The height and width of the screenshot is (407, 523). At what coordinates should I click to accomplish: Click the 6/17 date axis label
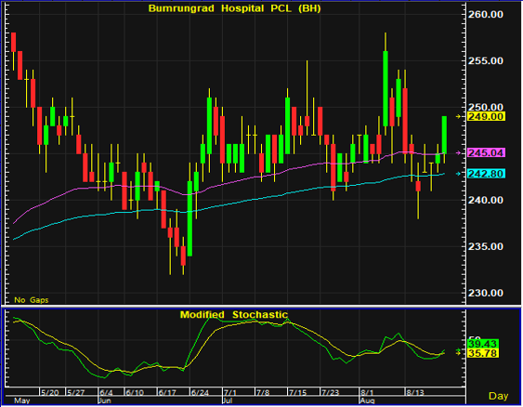[x=167, y=392]
